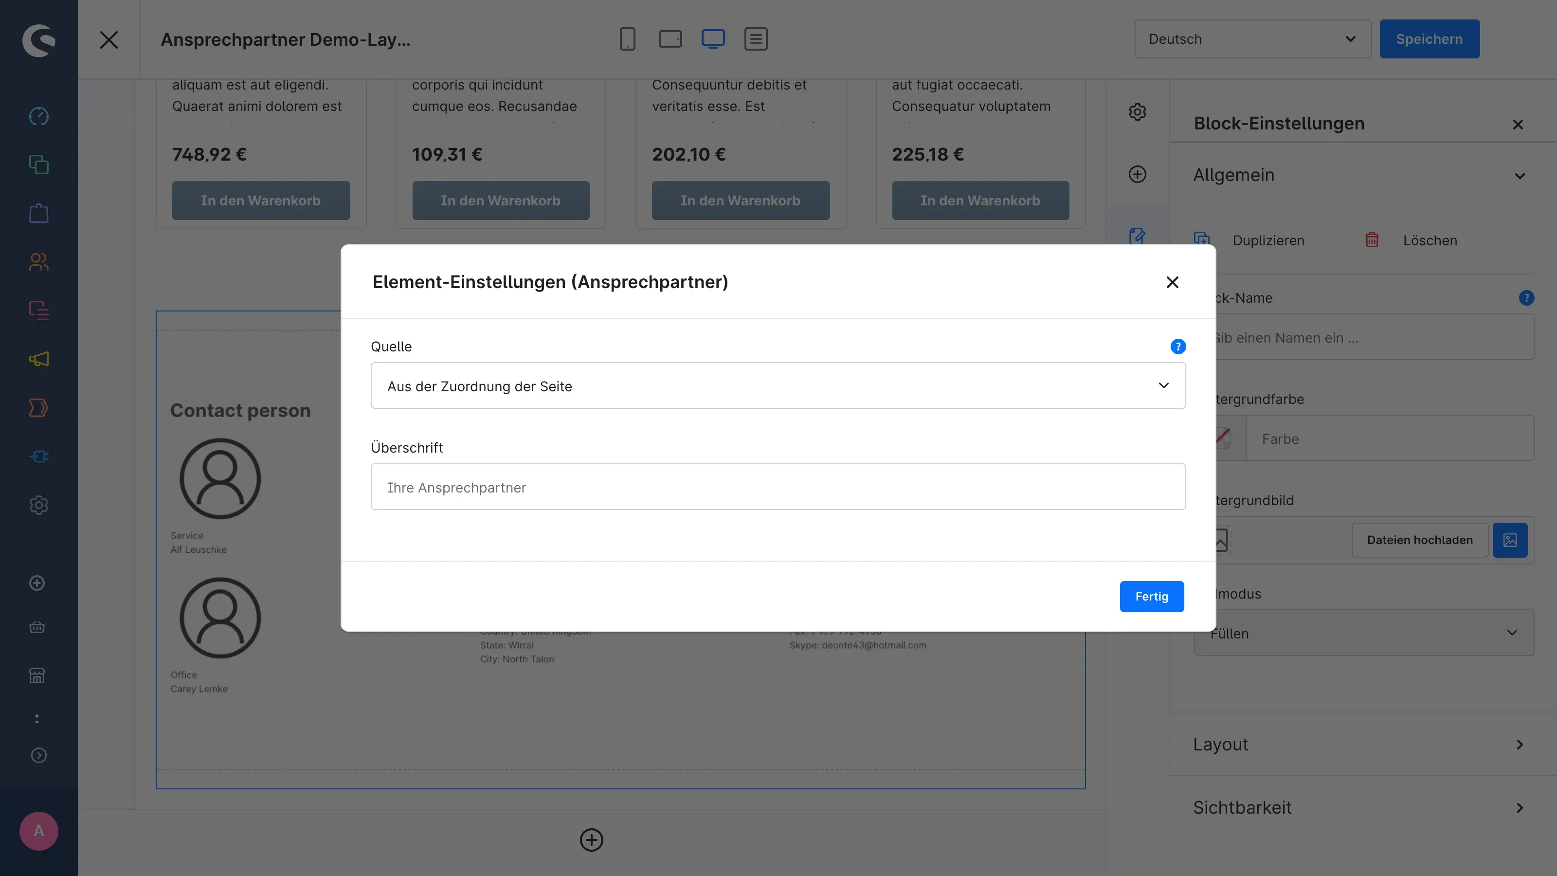This screenshot has height=876, width=1557.
Task: Open the Quelle source dropdown
Action: 778,386
